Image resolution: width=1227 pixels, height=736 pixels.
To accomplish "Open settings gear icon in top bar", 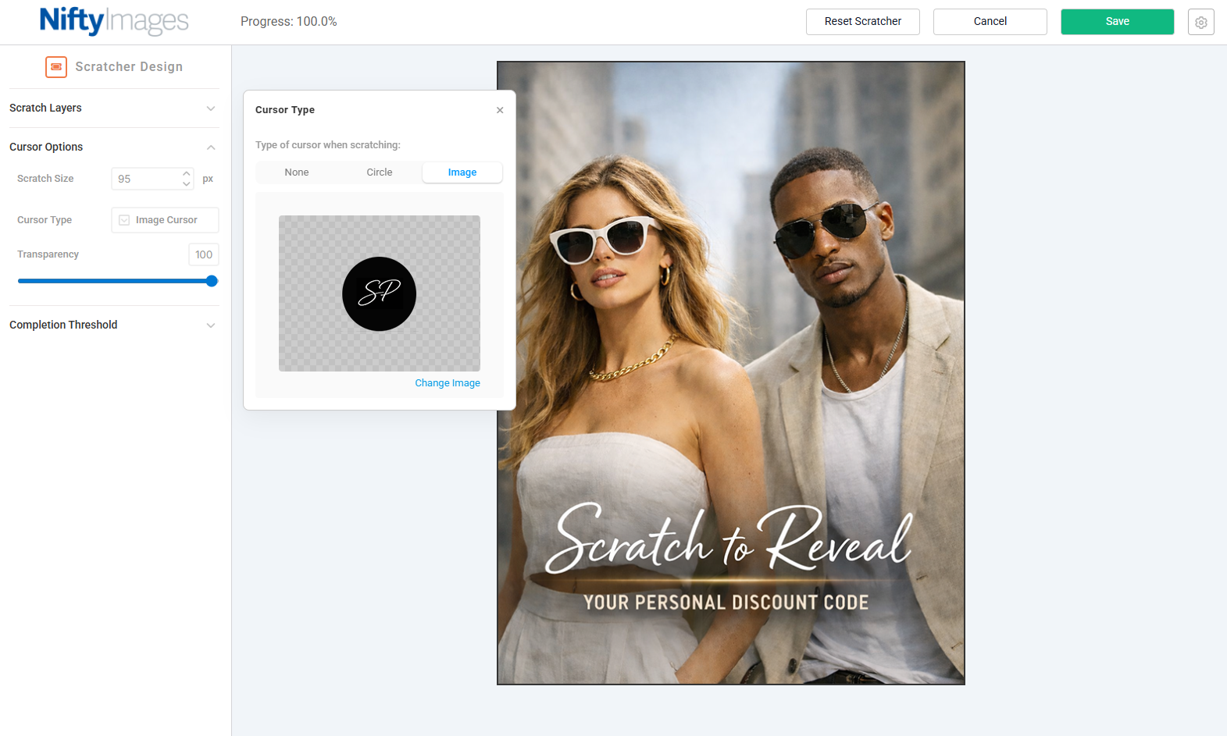I will click(x=1200, y=23).
